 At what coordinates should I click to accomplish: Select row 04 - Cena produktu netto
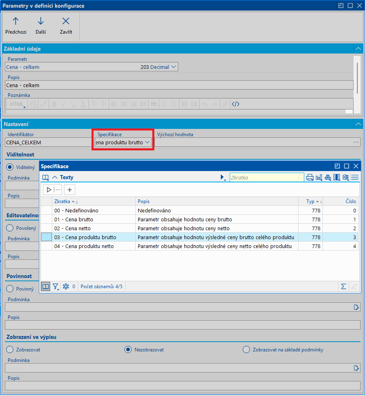[x=199, y=246]
